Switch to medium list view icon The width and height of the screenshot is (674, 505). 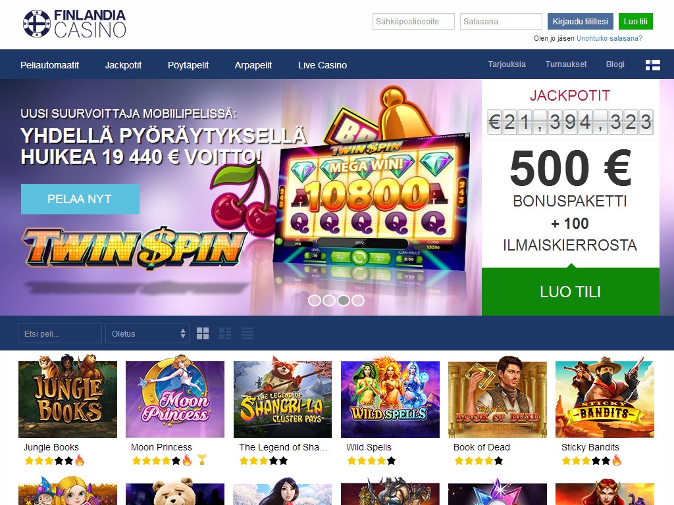(225, 333)
